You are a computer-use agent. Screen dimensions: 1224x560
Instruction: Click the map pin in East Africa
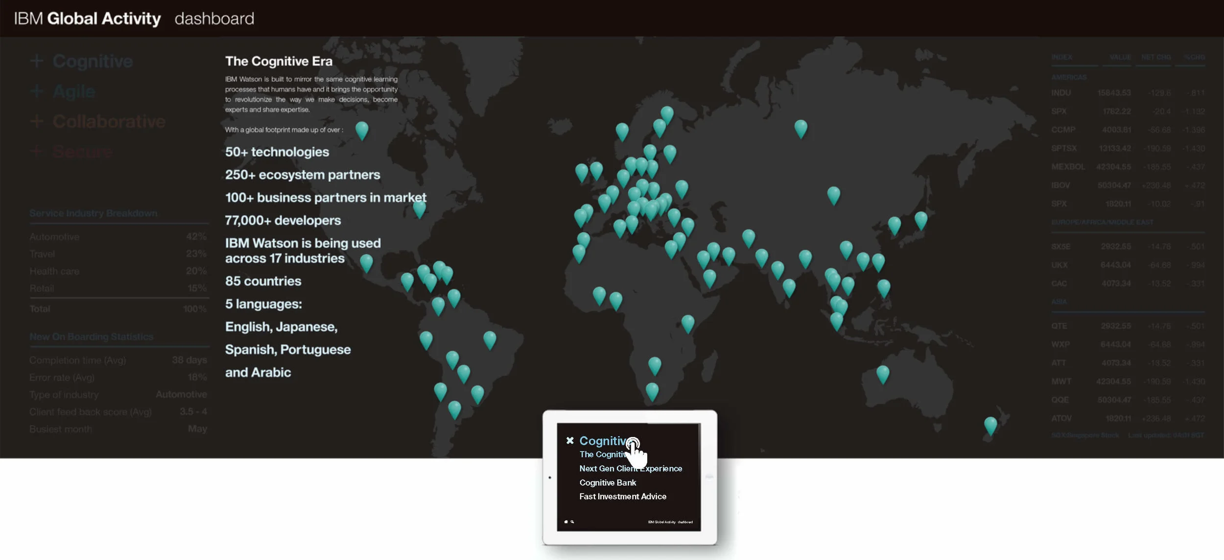(687, 322)
